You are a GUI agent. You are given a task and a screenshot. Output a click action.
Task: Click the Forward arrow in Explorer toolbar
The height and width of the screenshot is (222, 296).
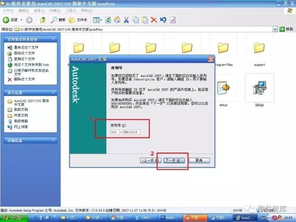(x=29, y=19)
